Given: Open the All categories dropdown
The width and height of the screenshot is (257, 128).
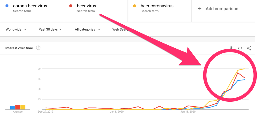Looking at the screenshot, I should point(87,30).
